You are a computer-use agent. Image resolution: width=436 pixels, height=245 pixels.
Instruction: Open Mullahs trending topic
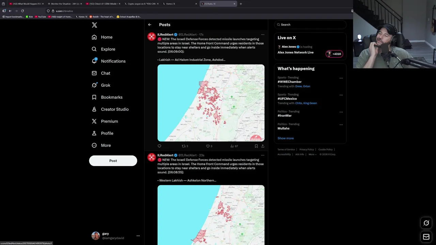[283, 128]
